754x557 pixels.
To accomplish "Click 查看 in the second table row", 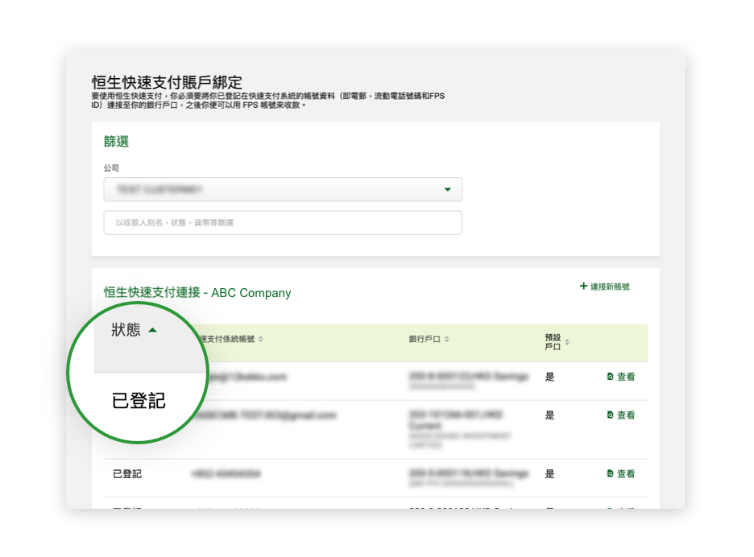I will tap(626, 415).
